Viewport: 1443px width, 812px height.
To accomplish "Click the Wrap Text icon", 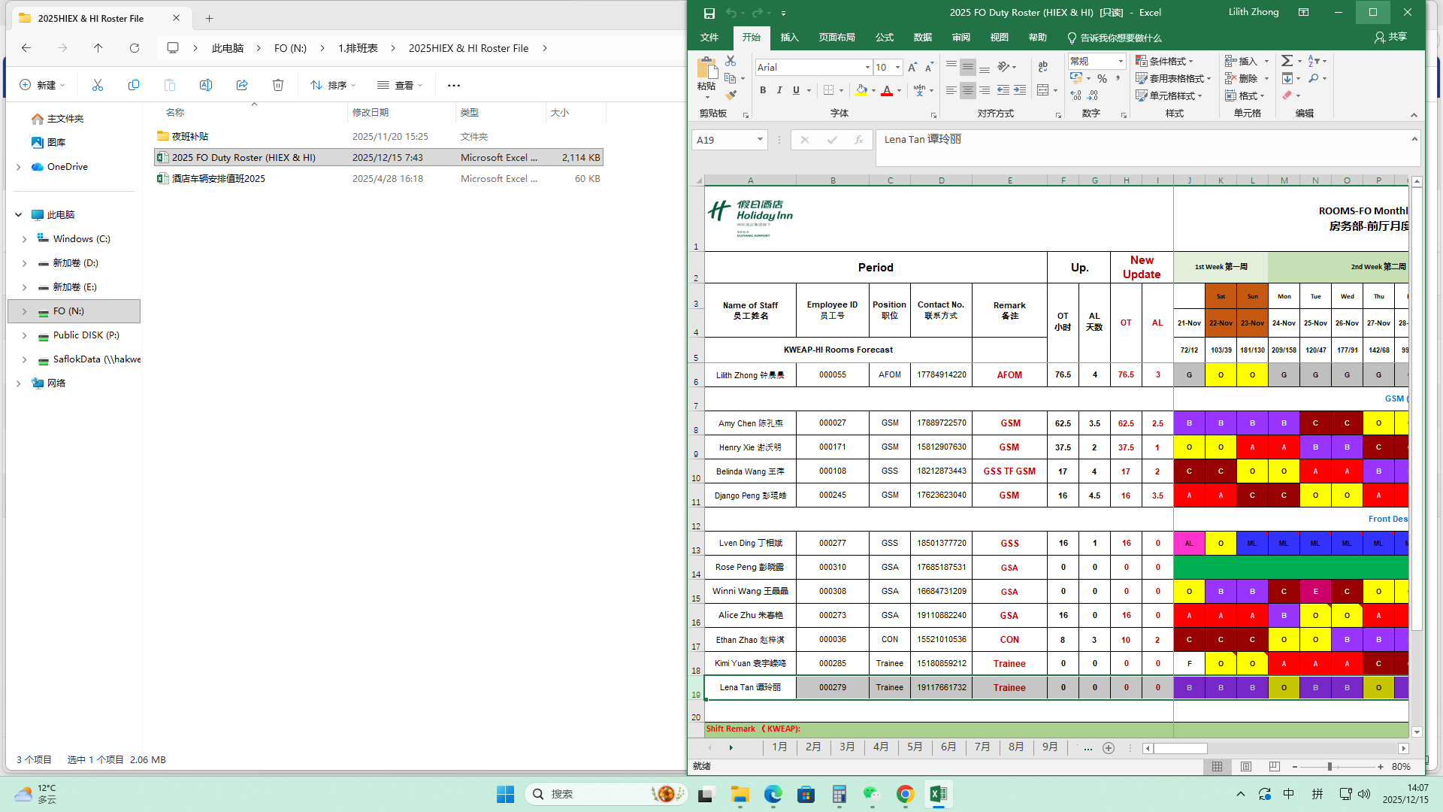I will coord(1042,67).
